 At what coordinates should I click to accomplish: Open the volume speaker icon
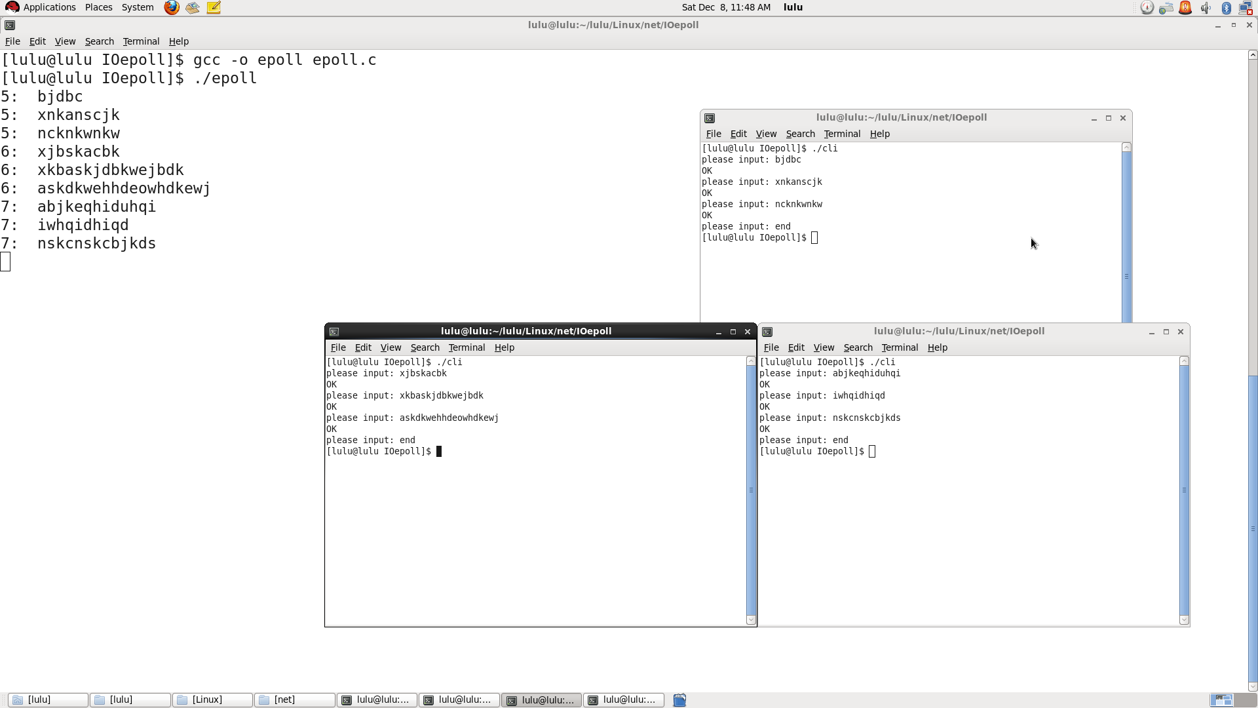click(1206, 8)
